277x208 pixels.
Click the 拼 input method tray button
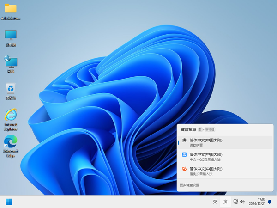(x=225, y=202)
